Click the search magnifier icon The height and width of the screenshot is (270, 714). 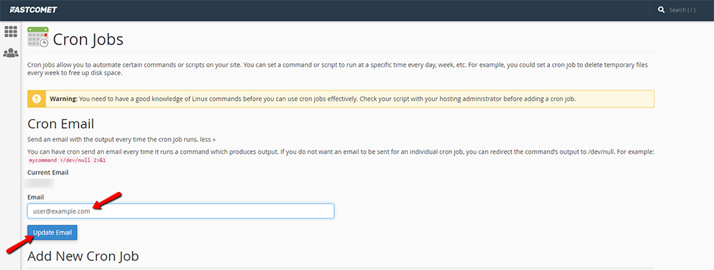[661, 10]
